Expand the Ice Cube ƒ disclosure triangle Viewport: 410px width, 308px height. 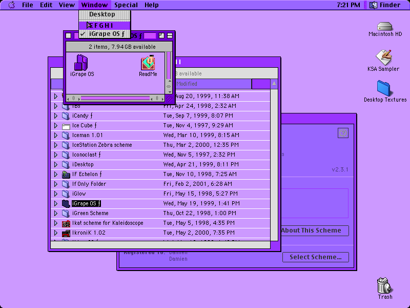pyautogui.click(x=56, y=126)
